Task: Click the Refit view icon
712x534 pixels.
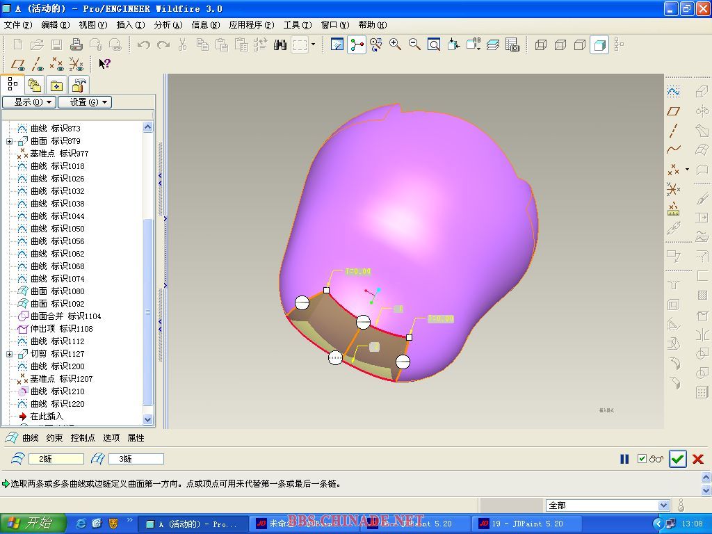Action: tap(434, 44)
